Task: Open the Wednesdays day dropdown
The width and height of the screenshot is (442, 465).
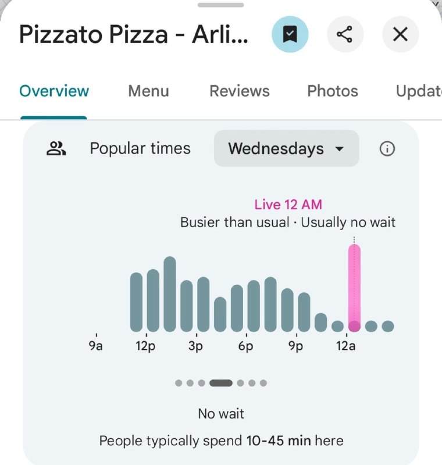Action: click(287, 148)
